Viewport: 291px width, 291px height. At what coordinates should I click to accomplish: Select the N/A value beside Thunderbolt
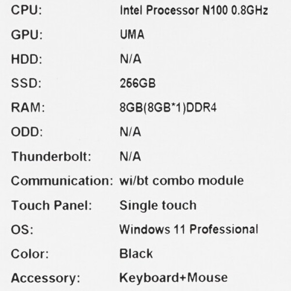pyautogui.click(x=130, y=157)
